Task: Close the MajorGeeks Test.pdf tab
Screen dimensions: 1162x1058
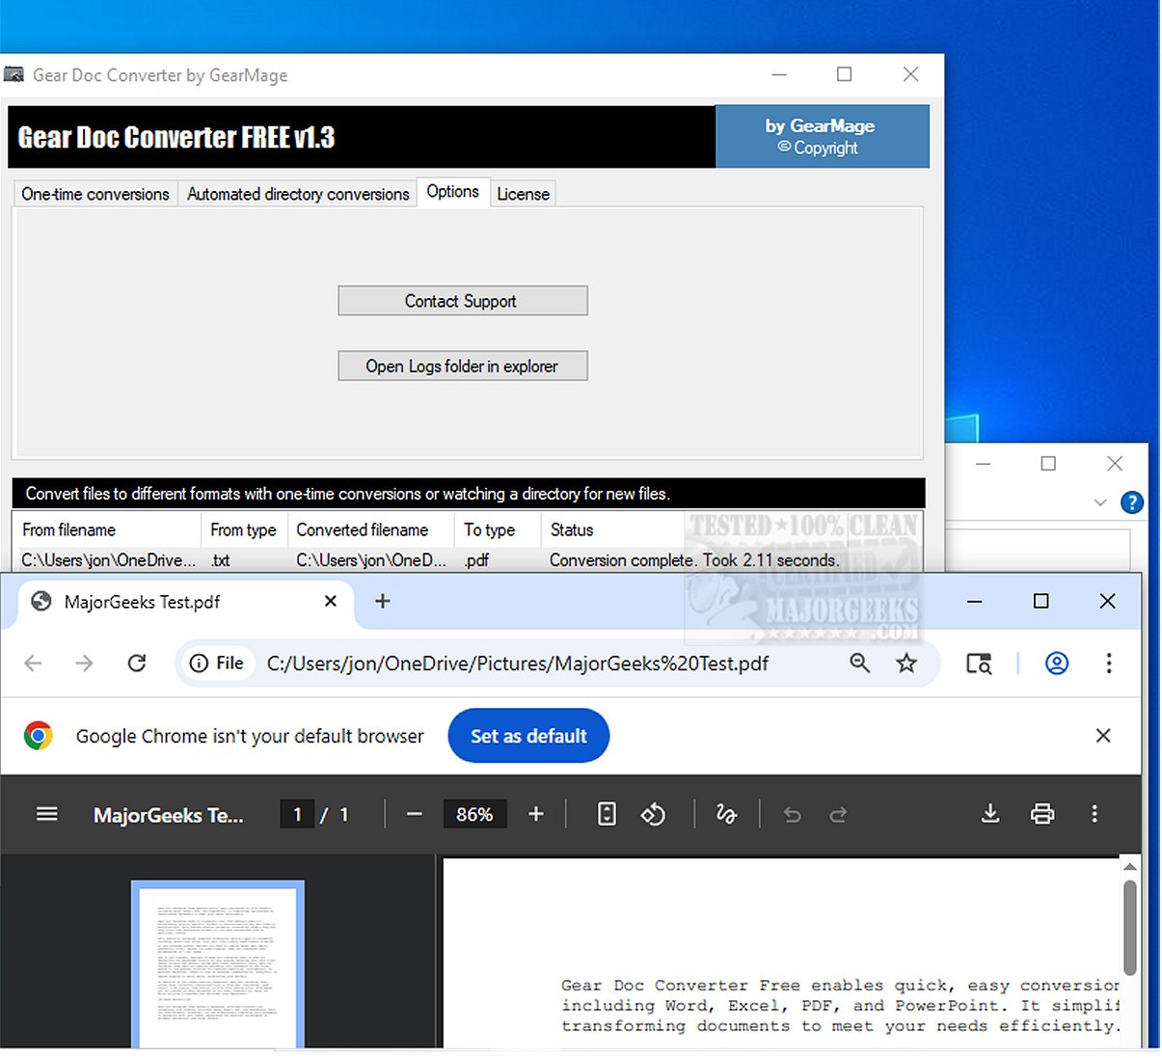Action: (x=331, y=601)
